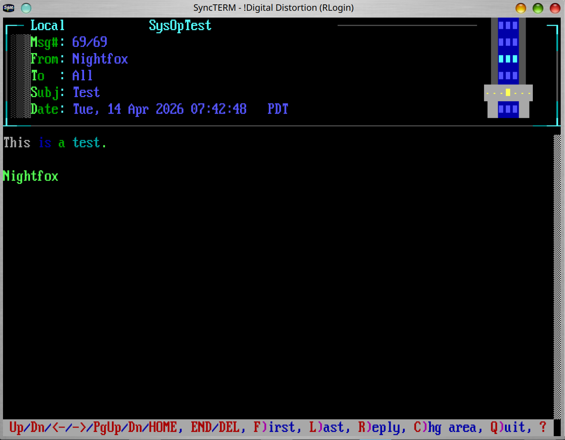Screen dimensions: 565x440
Task: Click HOME in the bottom key list
Action: 162,427
